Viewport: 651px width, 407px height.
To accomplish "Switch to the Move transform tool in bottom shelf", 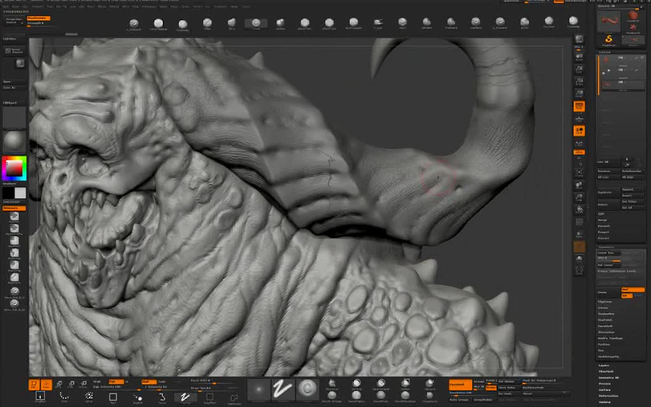I will (59, 385).
